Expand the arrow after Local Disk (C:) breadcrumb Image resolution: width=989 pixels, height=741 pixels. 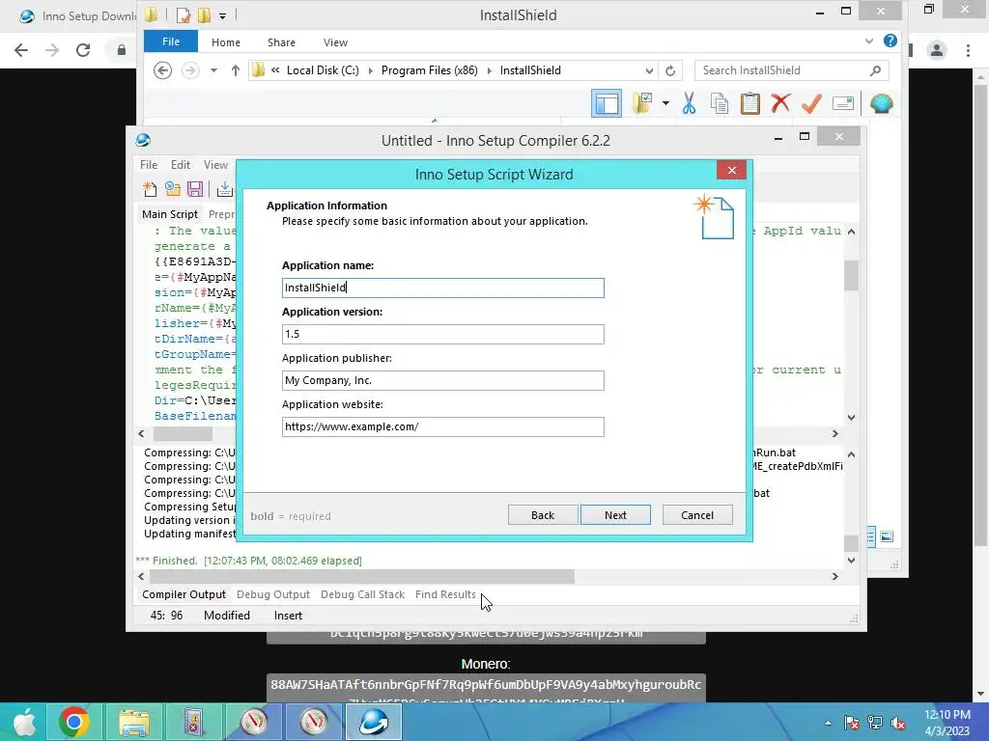click(370, 70)
